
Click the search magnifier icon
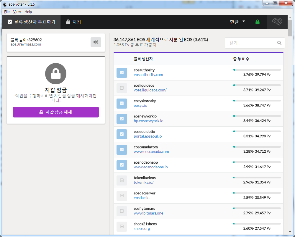point(279,43)
